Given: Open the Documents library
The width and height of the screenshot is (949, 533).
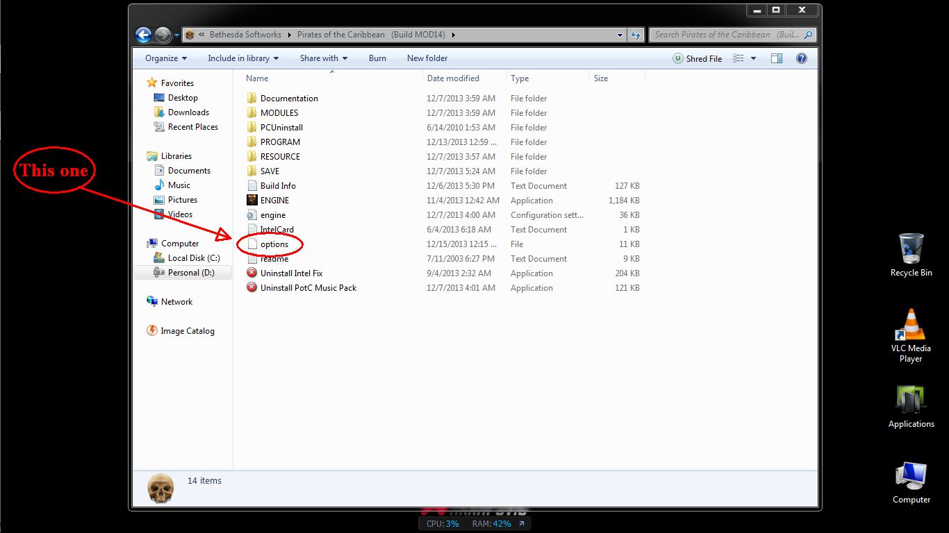Looking at the screenshot, I should click(189, 171).
